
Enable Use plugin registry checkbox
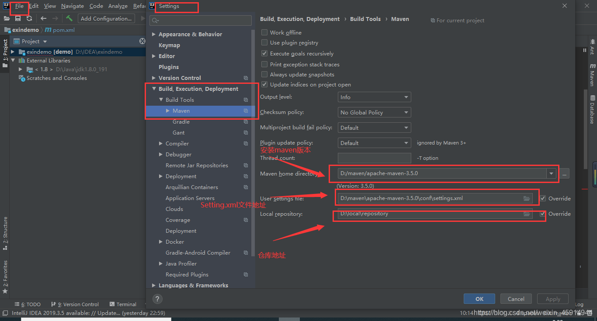point(264,42)
